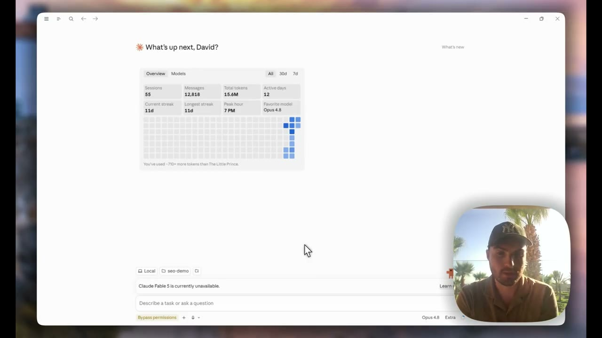Open the Extra effort selector
Screen dimensions: 602x338
(450, 317)
